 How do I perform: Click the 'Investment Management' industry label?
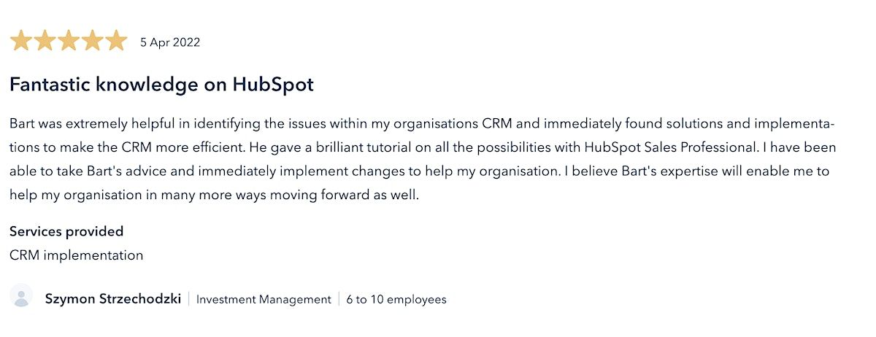(x=264, y=299)
